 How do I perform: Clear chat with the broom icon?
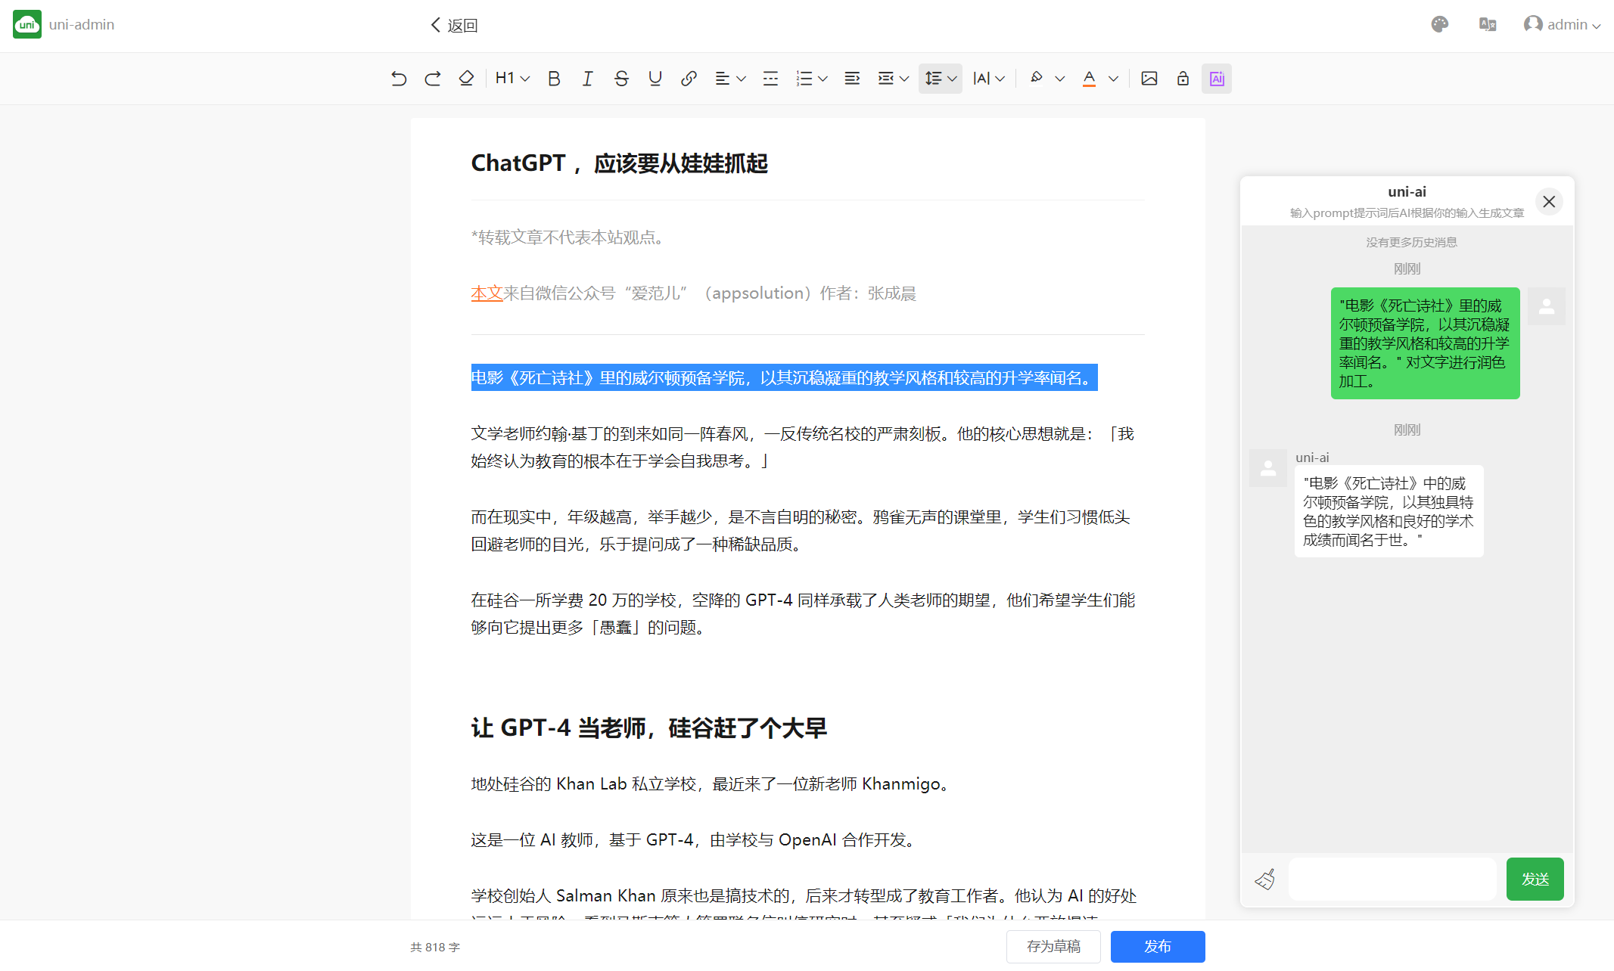pyautogui.click(x=1264, y=879)
